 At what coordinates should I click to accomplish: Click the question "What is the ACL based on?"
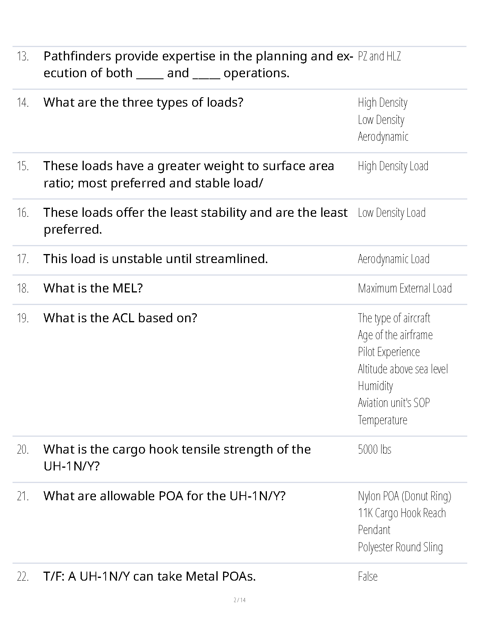120,318
